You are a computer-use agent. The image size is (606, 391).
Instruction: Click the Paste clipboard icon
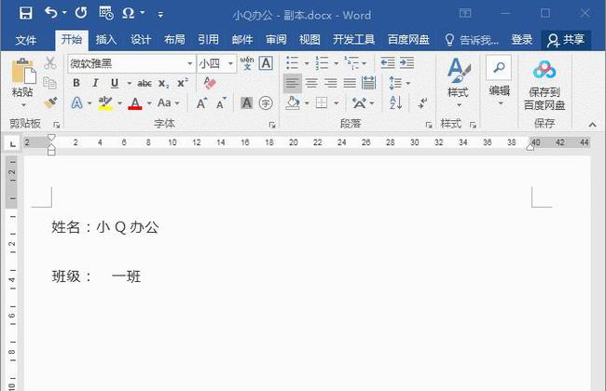click(23, 72)
